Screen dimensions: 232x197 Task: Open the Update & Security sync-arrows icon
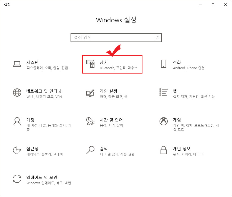point(17,179)
